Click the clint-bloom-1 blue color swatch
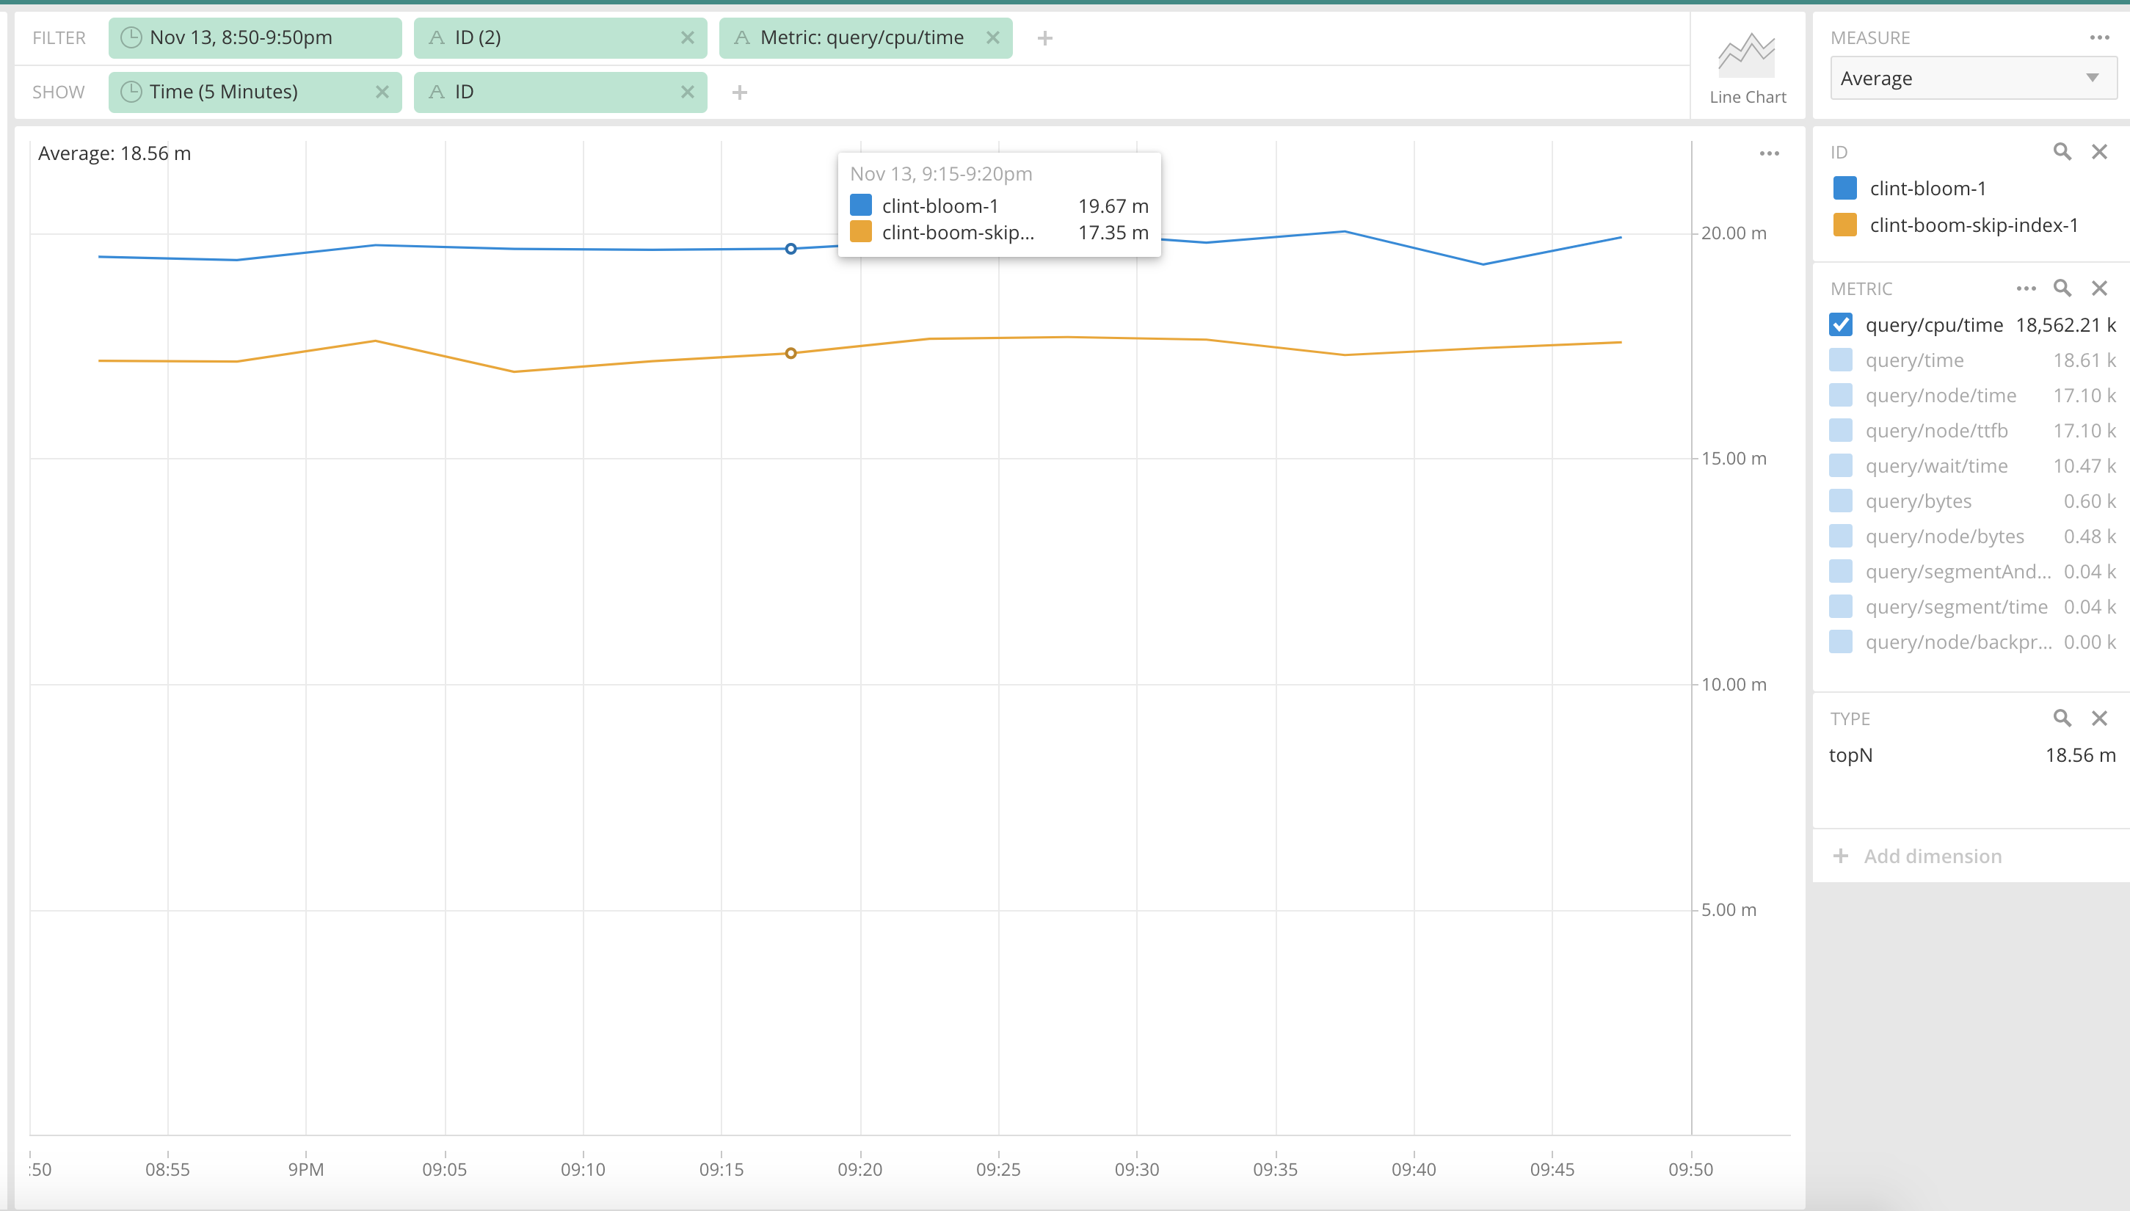Viewport: 2130px width, 1211px height. 1844,189
